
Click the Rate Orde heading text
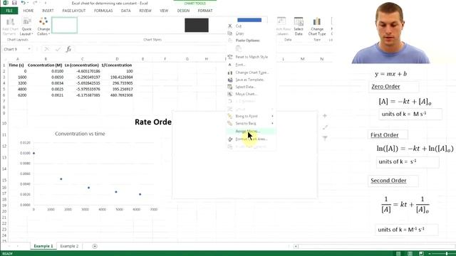[153, 122]
